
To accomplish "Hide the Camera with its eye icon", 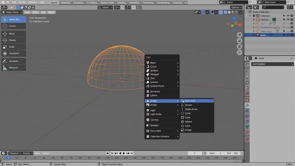I will point(288,19).
